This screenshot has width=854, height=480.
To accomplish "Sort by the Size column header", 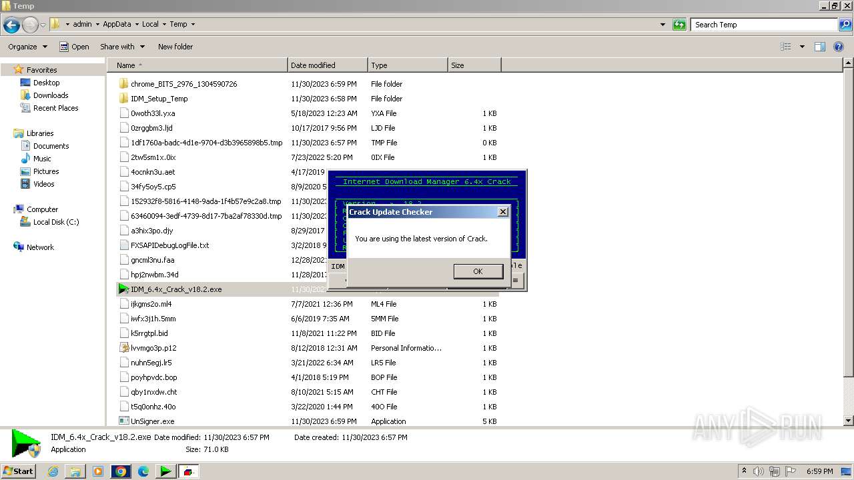I will pos(474,65).
